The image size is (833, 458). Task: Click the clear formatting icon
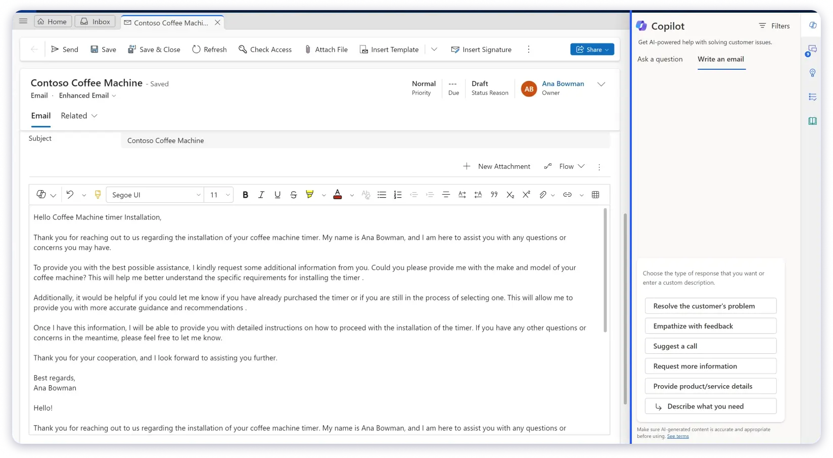point(366,195)
